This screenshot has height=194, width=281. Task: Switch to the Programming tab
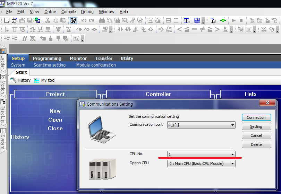pos(47,58)
